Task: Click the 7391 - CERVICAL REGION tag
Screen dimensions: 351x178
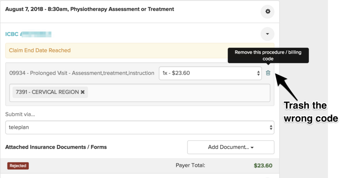Action: pyautogui.click(x=47, y=92)
